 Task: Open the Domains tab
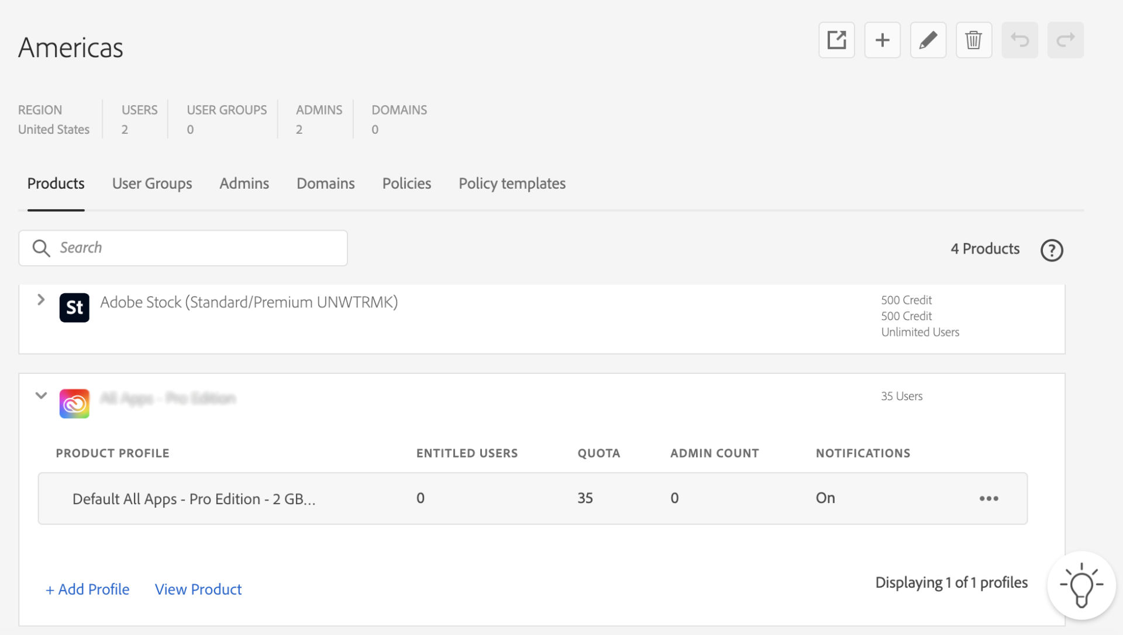(x=325, y=183)
